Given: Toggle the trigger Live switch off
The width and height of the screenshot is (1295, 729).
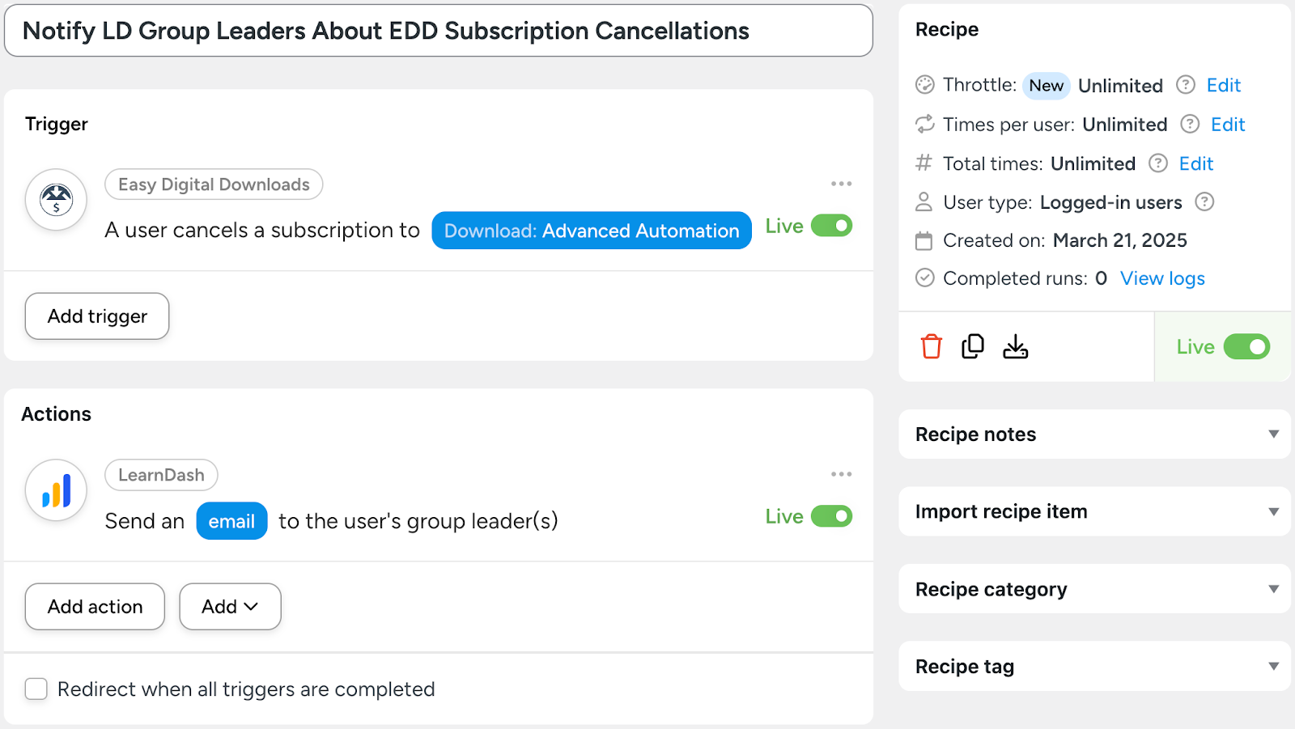Looking at the screenshot, I should [831, 226].
